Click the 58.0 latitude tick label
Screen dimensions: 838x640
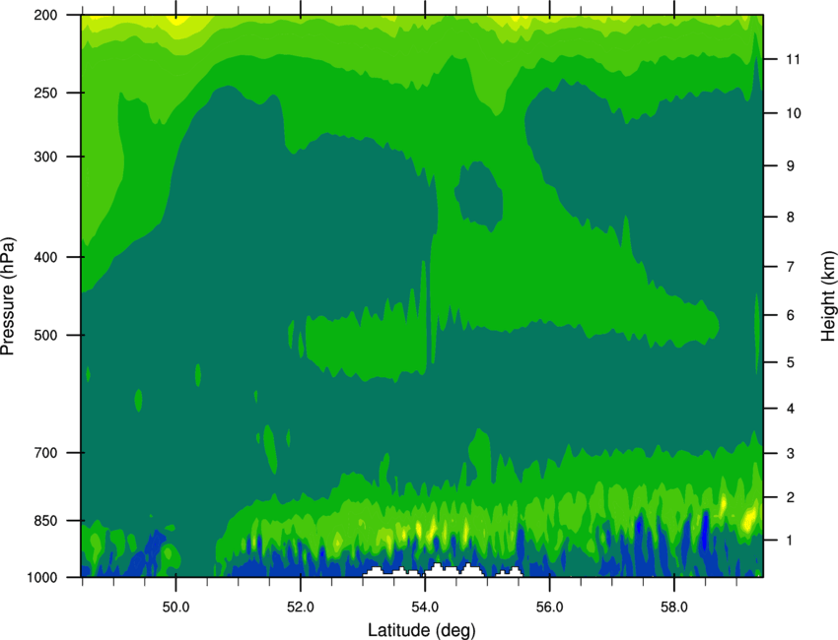(x=674, y=608)
